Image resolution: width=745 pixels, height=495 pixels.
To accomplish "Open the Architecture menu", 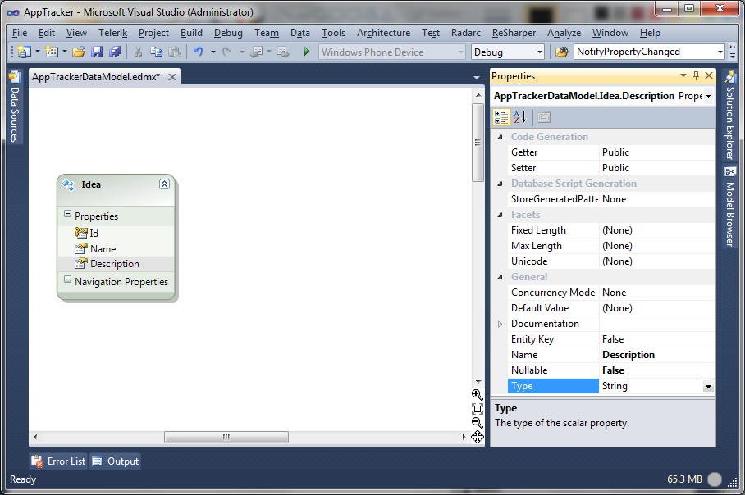I will [383, 33].
